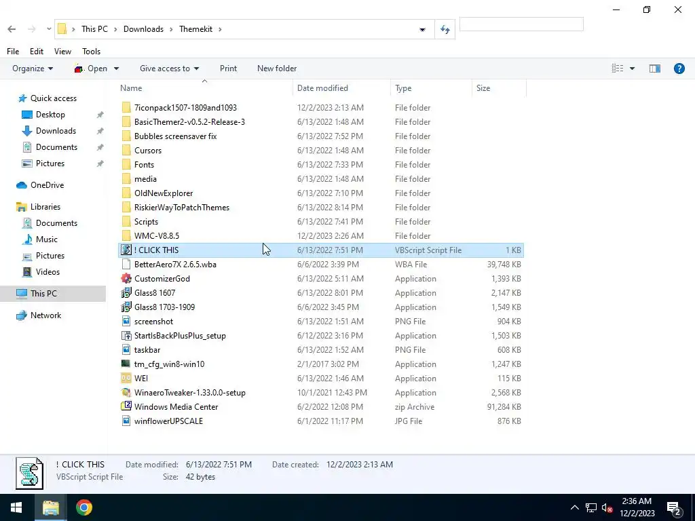The height and width of the screenshot is (521, 695).
Task: Sort by the Type column header
Action: tap(431, 88)
